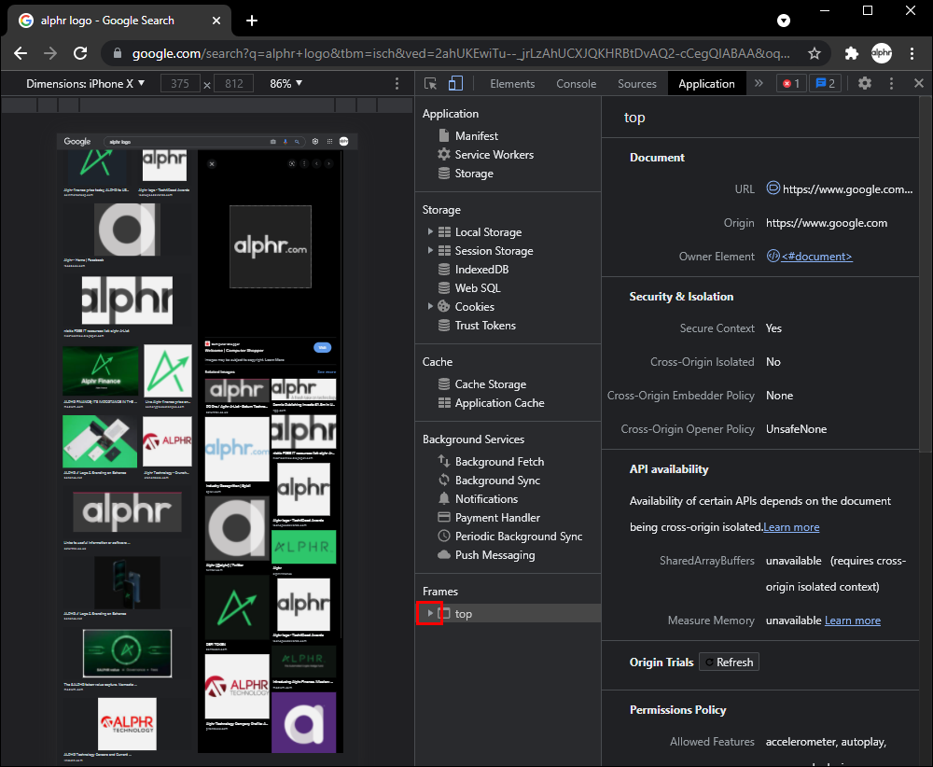Click the blue messages count badge
This screenshot has width=933, height=767.
coord(825,83)
